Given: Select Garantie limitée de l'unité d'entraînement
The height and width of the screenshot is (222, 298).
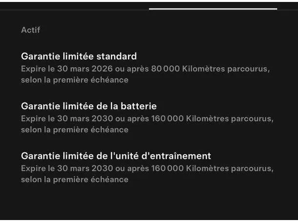Looking at the screenshot, I should (x=116, y=156).
